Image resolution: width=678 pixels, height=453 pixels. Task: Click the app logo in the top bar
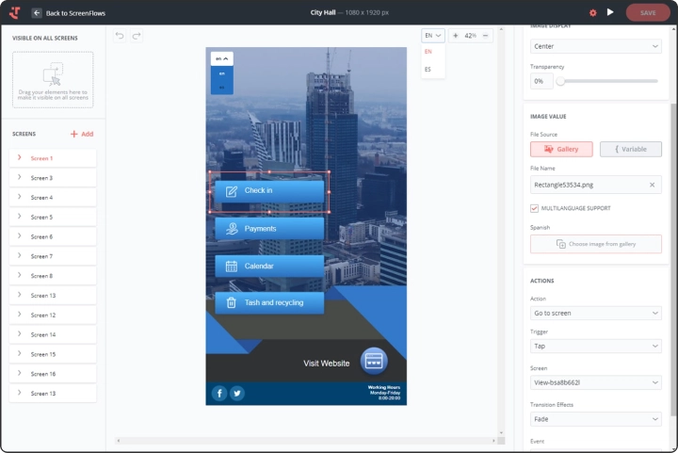point(15,13)
